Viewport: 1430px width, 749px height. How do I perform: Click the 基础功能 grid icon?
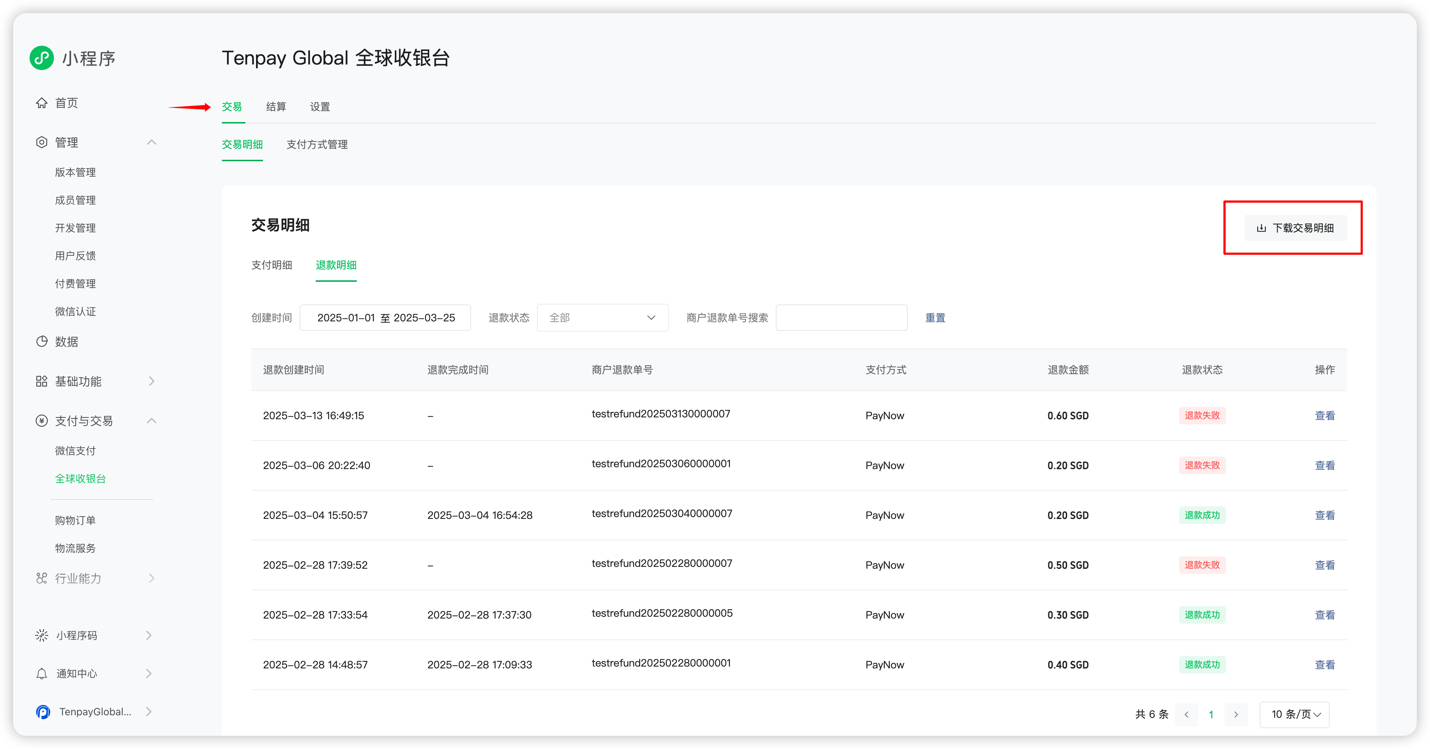click(42, 381)
